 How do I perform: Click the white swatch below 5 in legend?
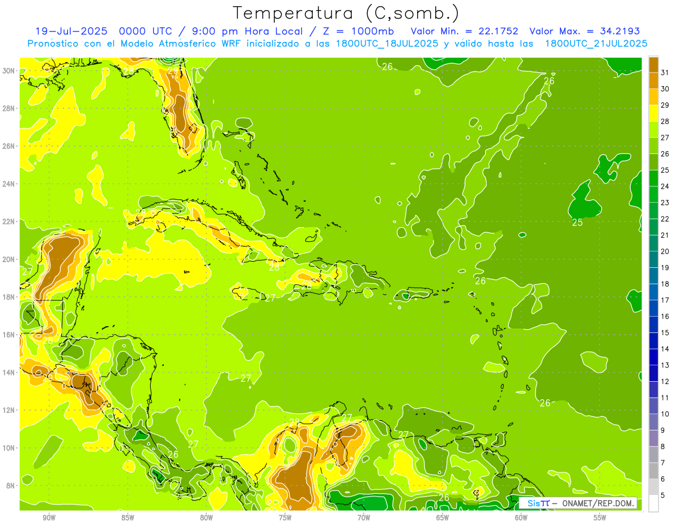coord(653,503)
